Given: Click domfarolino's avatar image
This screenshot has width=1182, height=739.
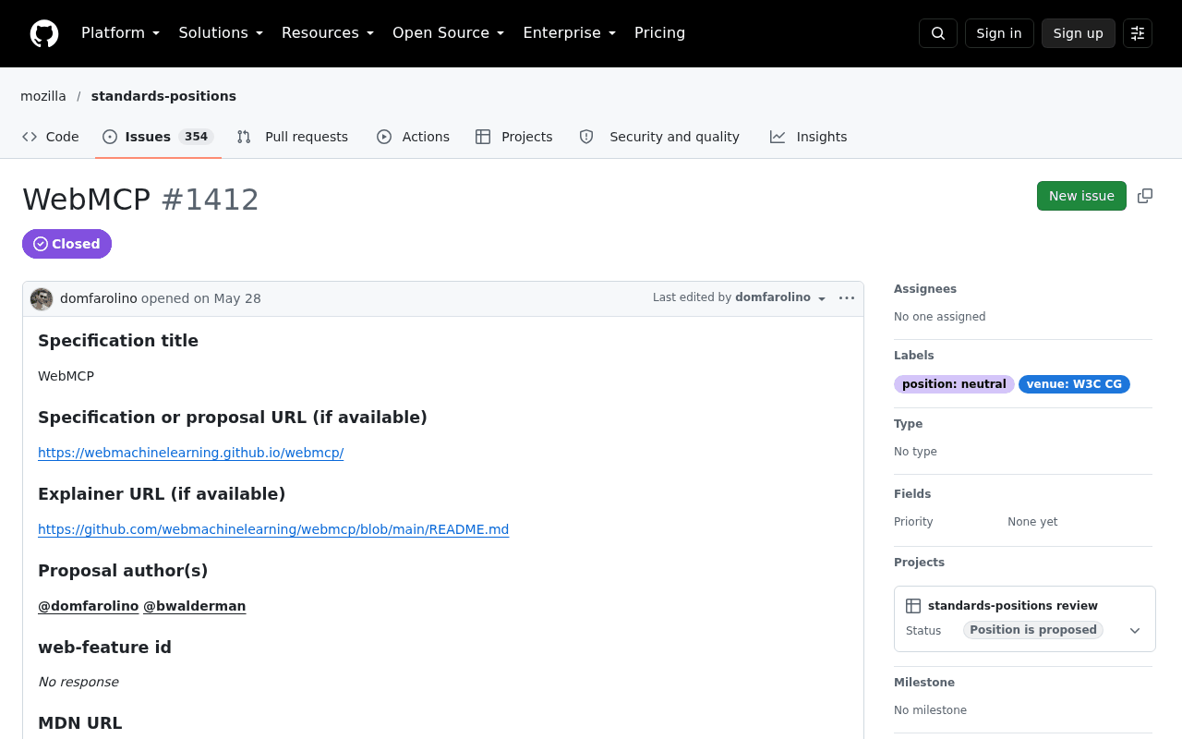Looking at the screenshot, I should [x=42, y=299].
